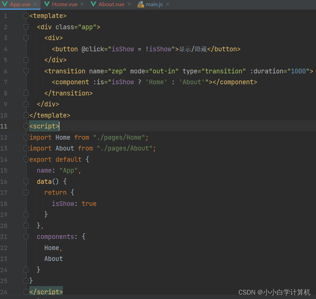Collapse the imports fold at line 12
The image size is (316, 299).
point(26,137)
